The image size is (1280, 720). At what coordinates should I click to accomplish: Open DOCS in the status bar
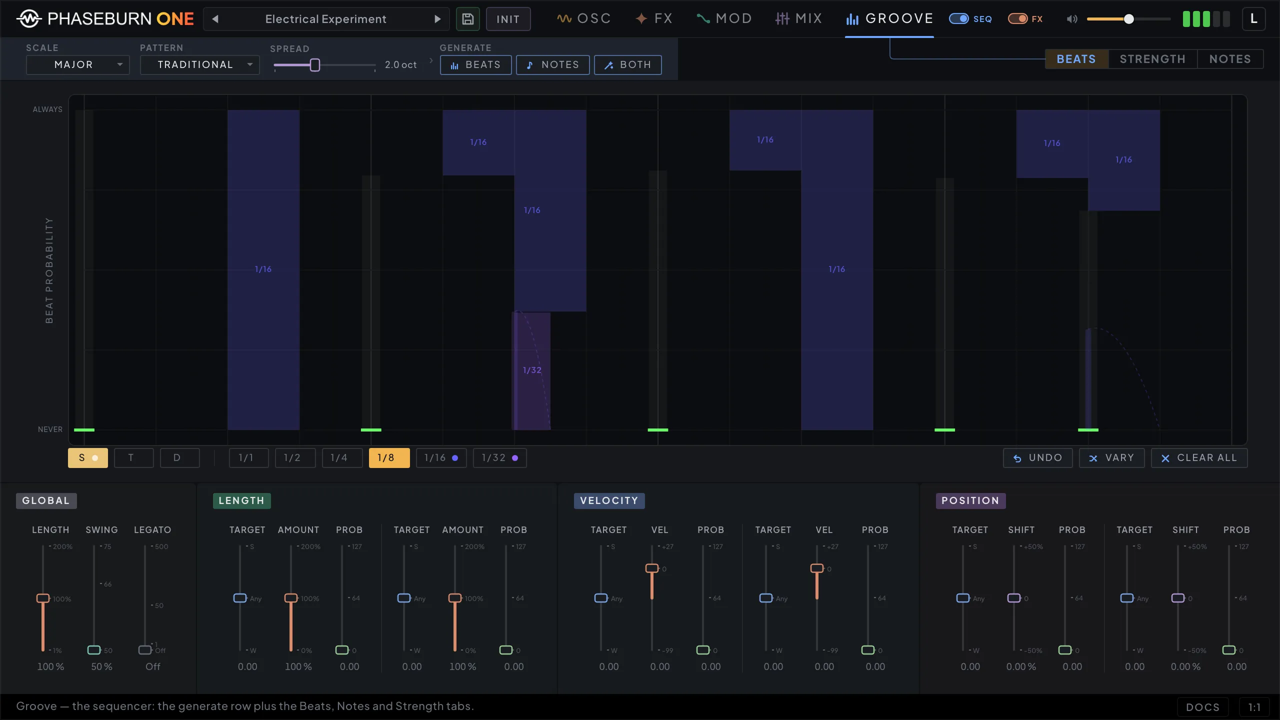click(1202, 707)
